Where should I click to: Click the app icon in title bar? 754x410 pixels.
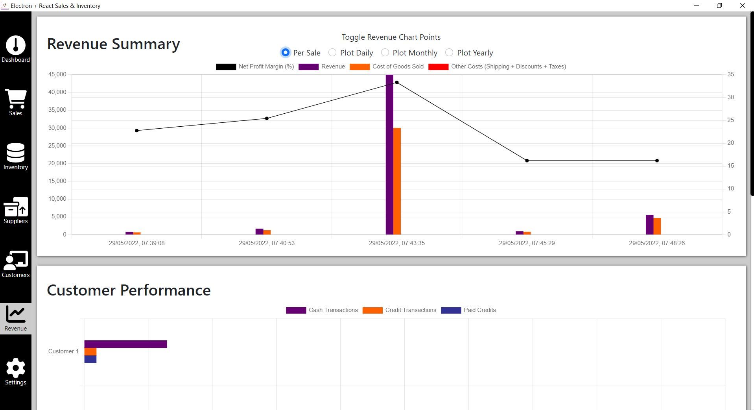click(x=5, y=6)
